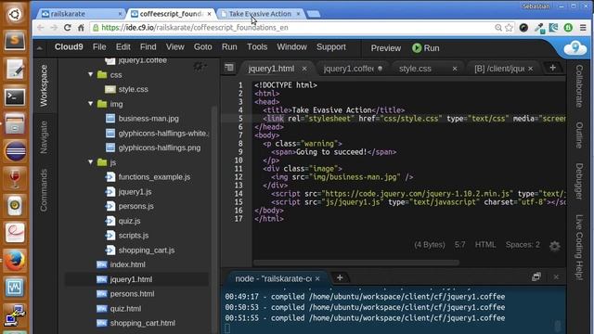
Task: Switch to Take Evasive Action browser tab
Action: [260, 14]
